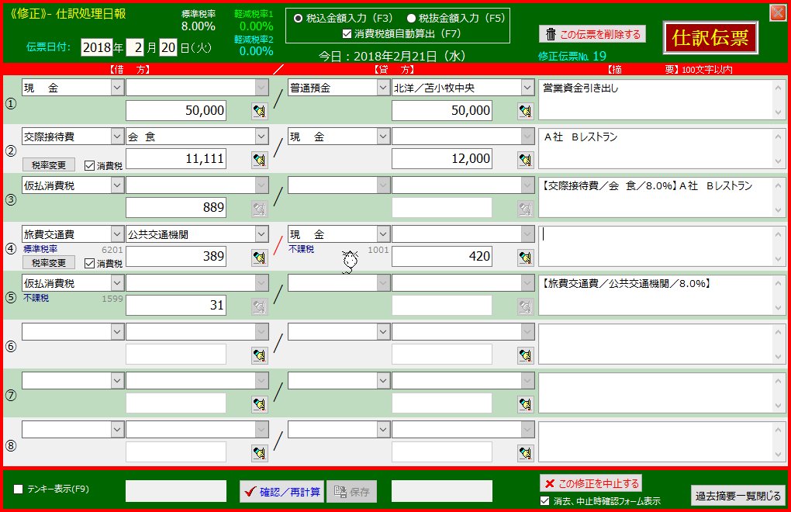791x512 pixels.
Task: Click the 過去摘要一覧閉じる button
Action: click(x=737, y=495)
